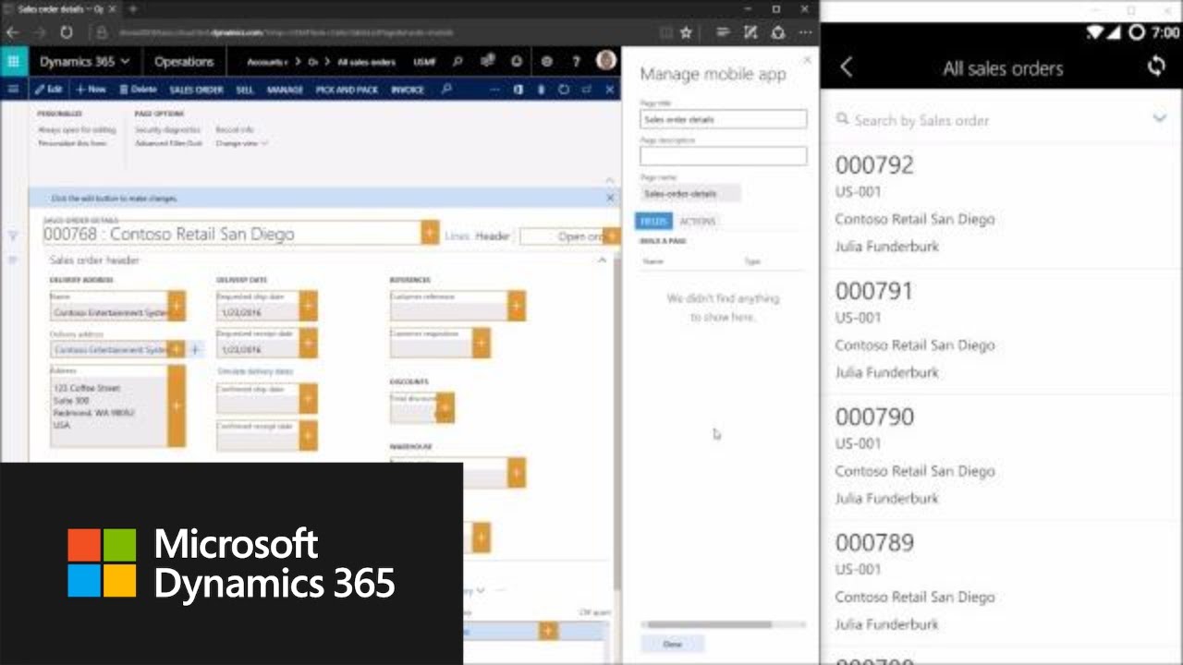This screenshot has height=665, width=1183.
Task: Toggle the hamburger navigation pane icon
Action: (x=13, y=90)
